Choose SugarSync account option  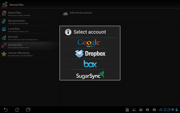(90, 75)
